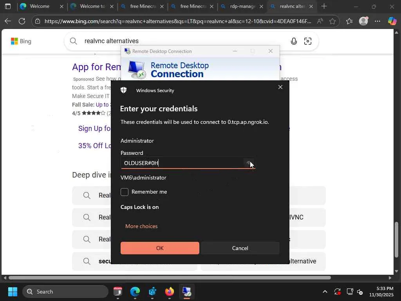Launch the Copilot icon in Edge
Screen dimensions: 401x301
click(392, 21)
